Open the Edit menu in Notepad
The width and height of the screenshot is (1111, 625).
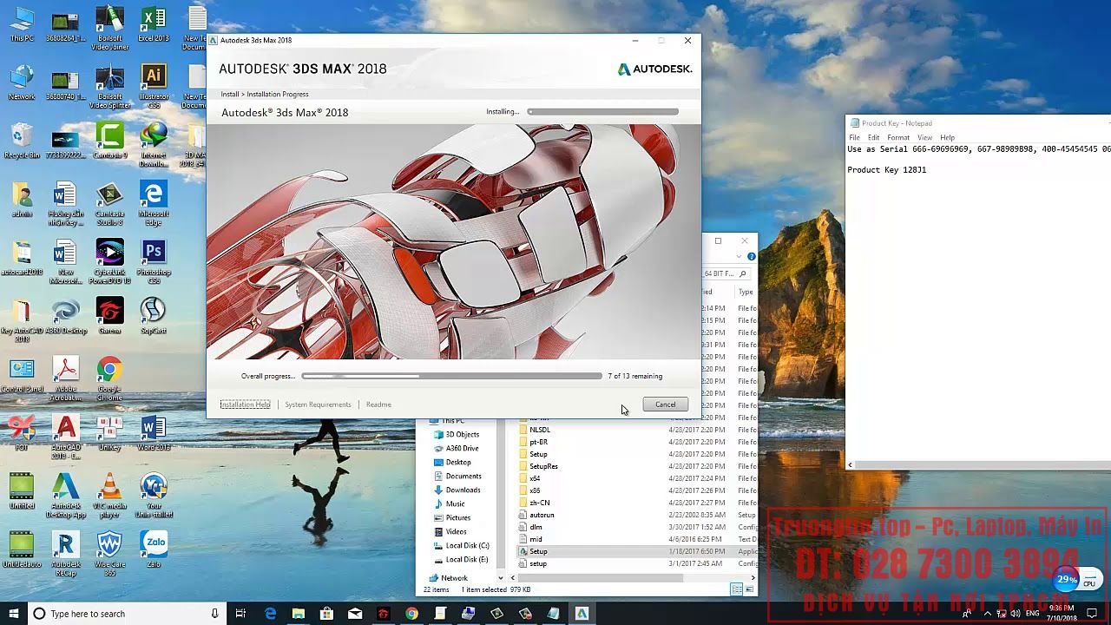[x=873, y=137]
